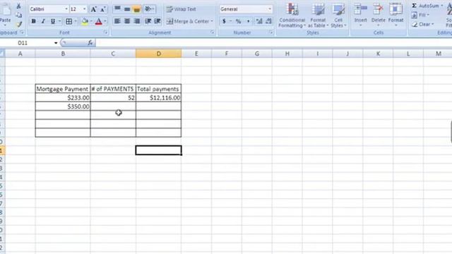Select cell with $12,116.00
The height and width of the screenshot is (254, 452).
tap(158, 97)
